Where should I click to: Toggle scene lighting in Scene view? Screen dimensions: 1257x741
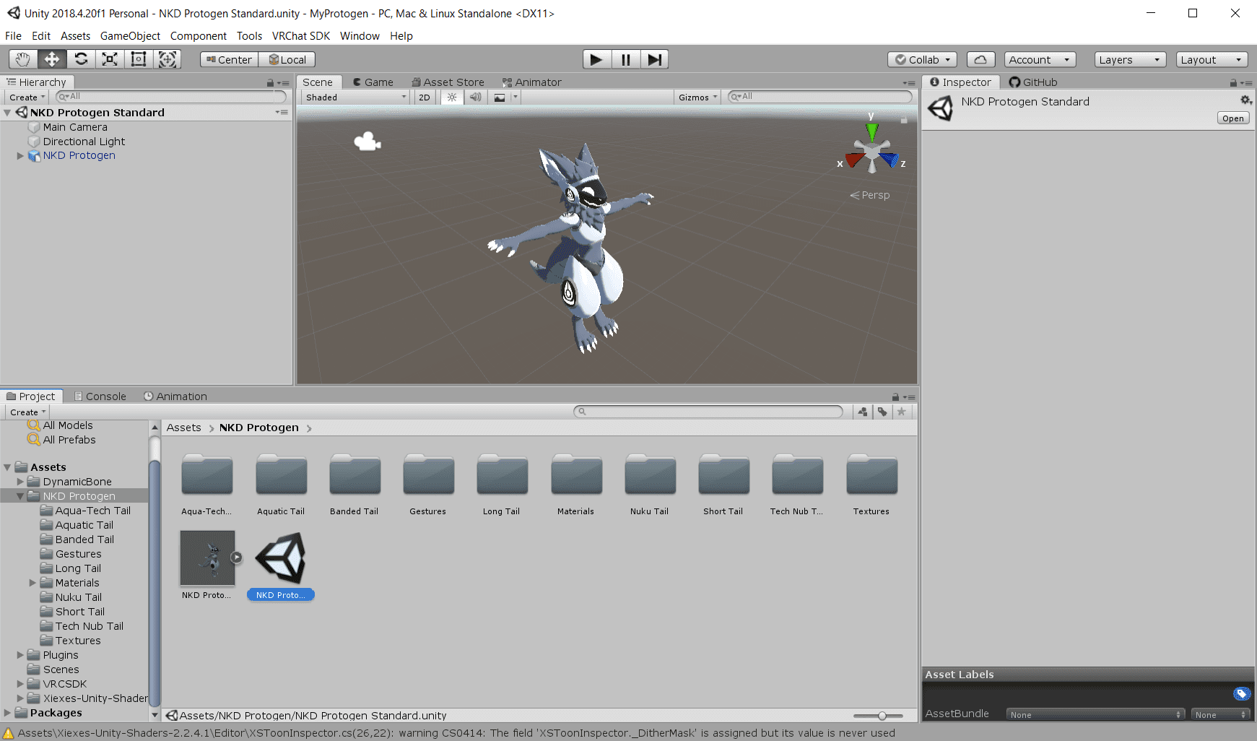tap(452, 97)
